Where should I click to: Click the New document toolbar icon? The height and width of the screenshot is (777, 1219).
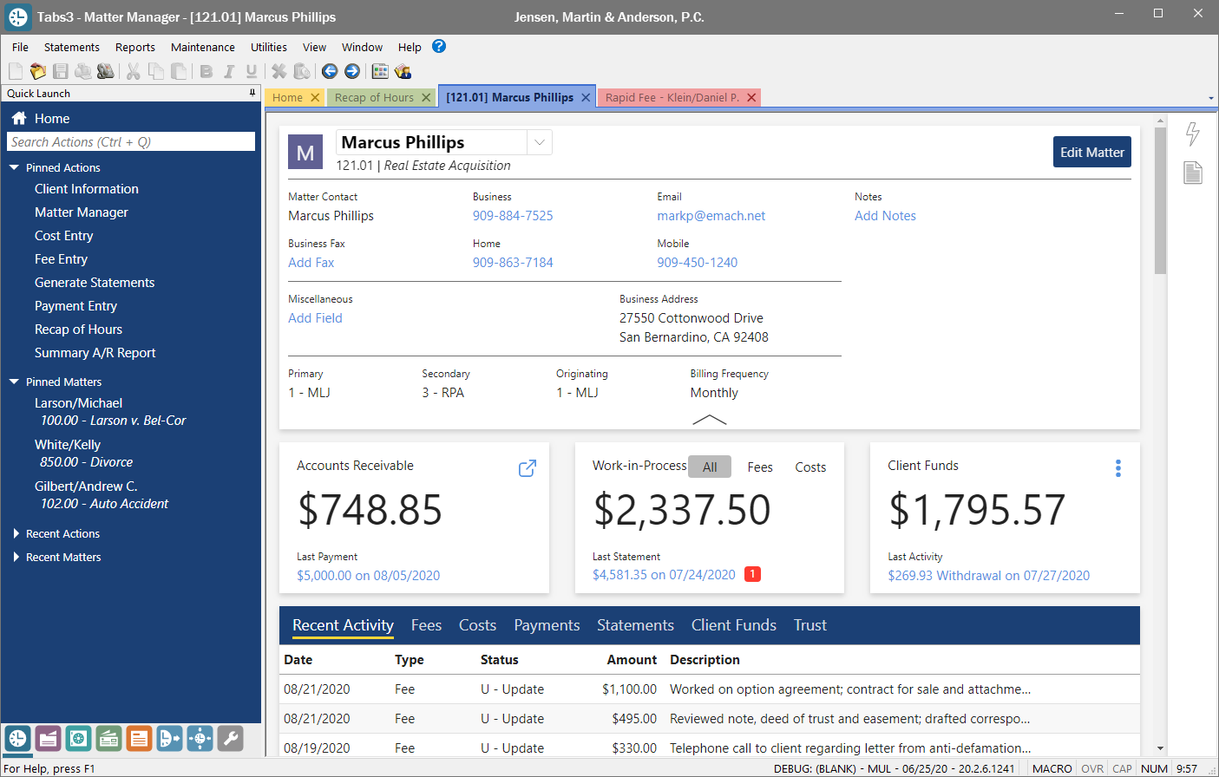[x=16, y=71]
